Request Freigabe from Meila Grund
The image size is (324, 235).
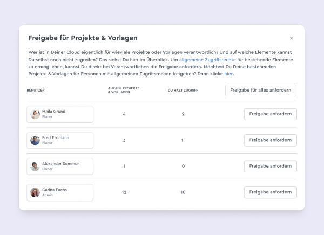coord(271,114)
